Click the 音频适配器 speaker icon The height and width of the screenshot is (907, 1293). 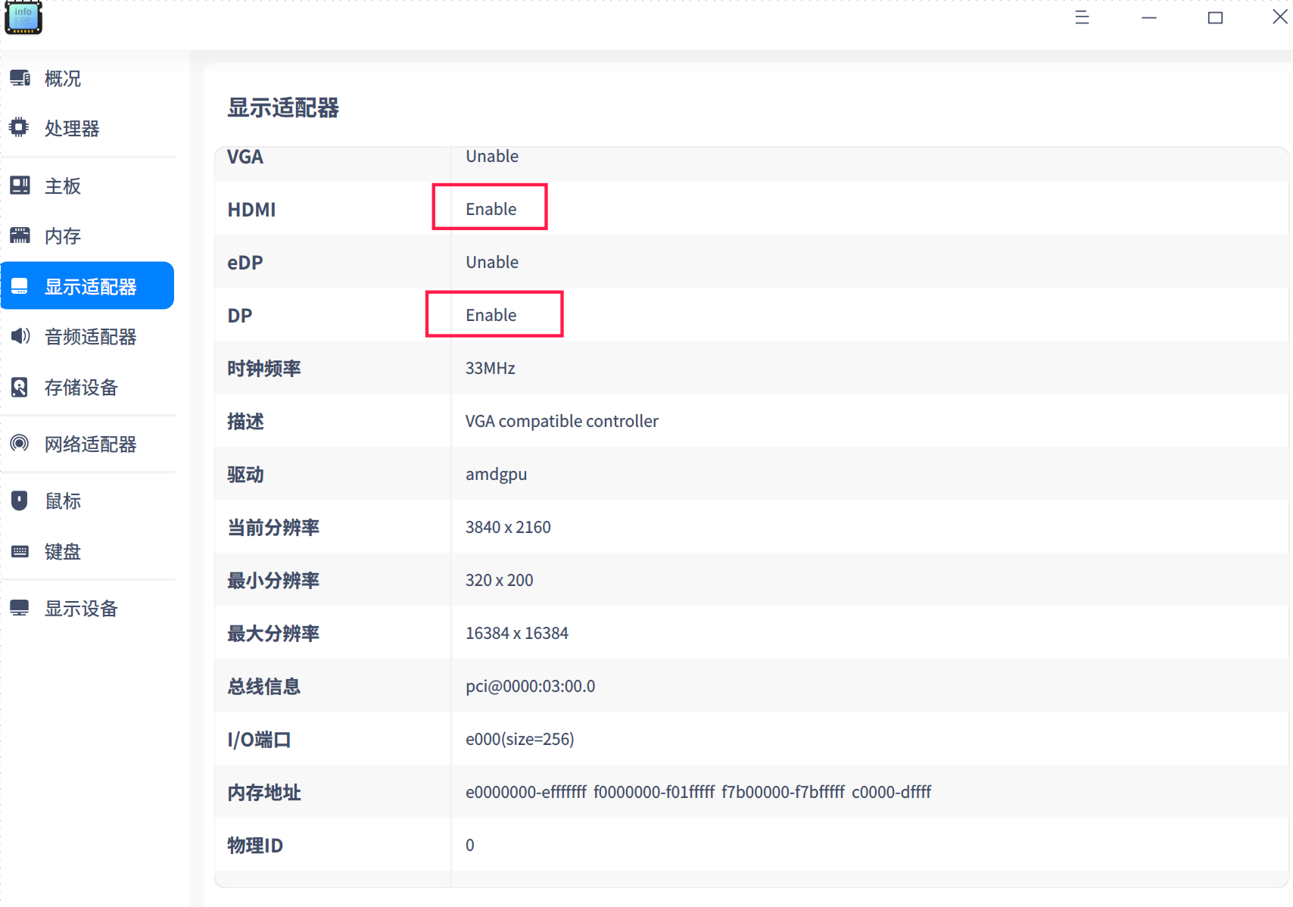(20, 337)
